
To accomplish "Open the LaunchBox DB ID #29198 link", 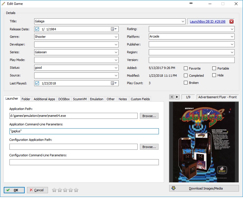I will [207, 21].
